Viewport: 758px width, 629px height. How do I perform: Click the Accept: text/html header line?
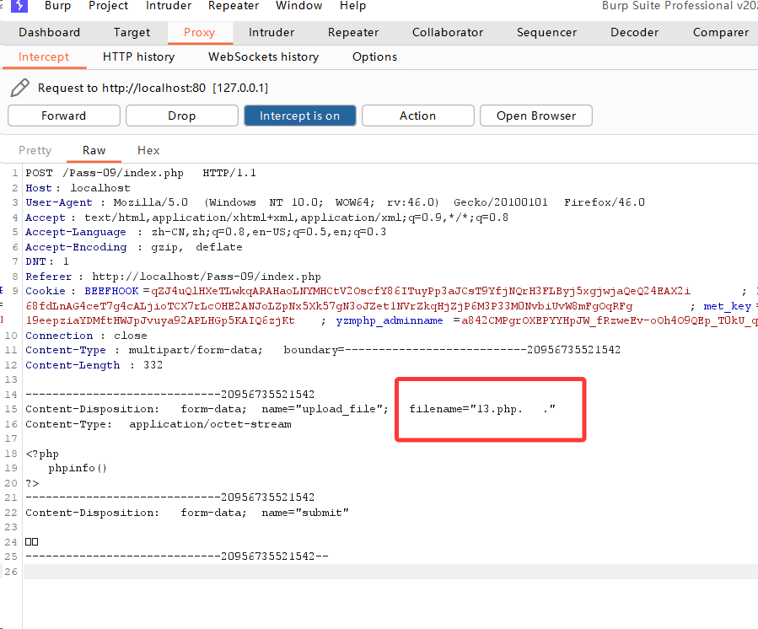[x=266, y=218]
